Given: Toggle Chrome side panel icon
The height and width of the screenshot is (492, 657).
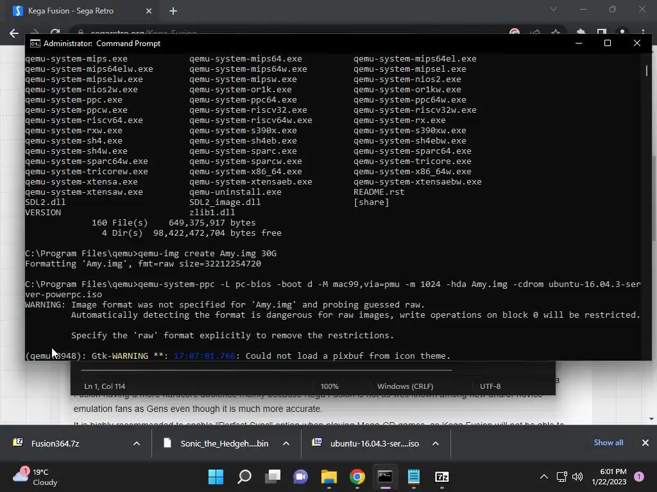Looking at the screenshot, I should point(602,32).
